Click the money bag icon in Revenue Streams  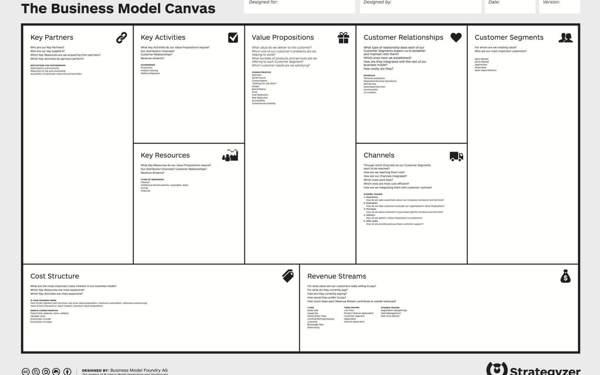565,276
